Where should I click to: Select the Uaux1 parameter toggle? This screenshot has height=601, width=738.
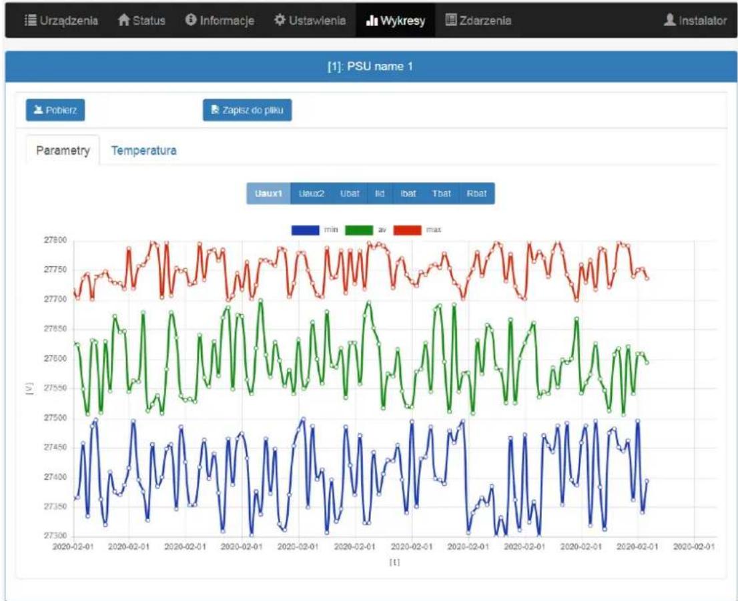(x=268, y=193)
